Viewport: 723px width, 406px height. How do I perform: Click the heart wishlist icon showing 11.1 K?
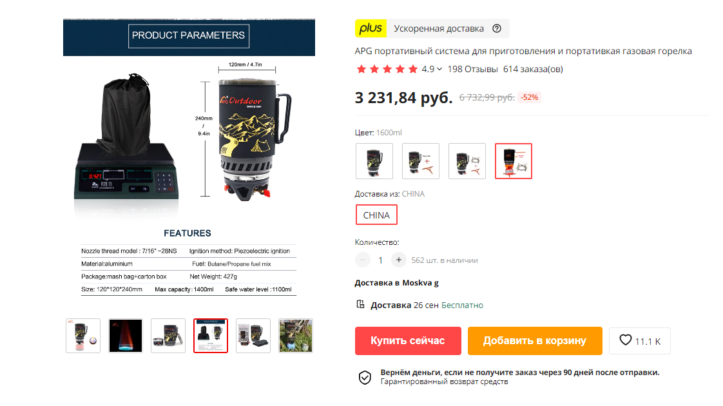tap(625, 340)
